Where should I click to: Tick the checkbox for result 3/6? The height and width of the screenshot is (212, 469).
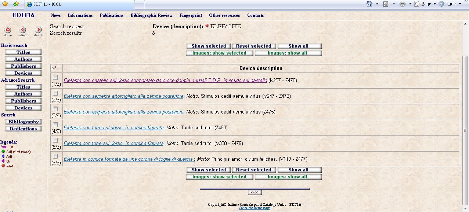tap(55, 109)
